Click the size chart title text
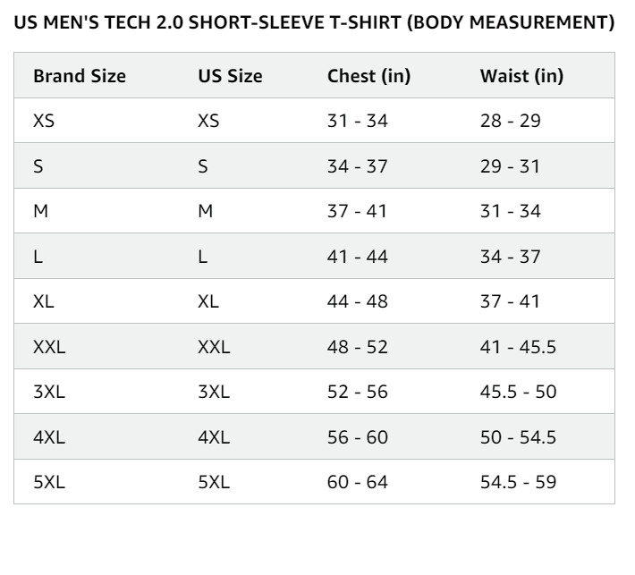Viewport: 635px width, 575px height. (x=315, y=23)
